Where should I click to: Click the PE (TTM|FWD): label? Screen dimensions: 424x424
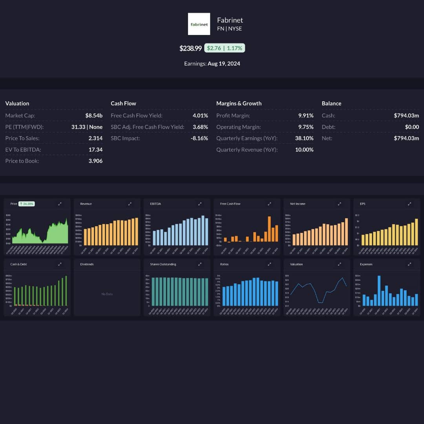[x=24, y=127]
